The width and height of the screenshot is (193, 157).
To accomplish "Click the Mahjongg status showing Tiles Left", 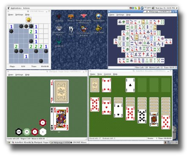I will coord(142,68).
